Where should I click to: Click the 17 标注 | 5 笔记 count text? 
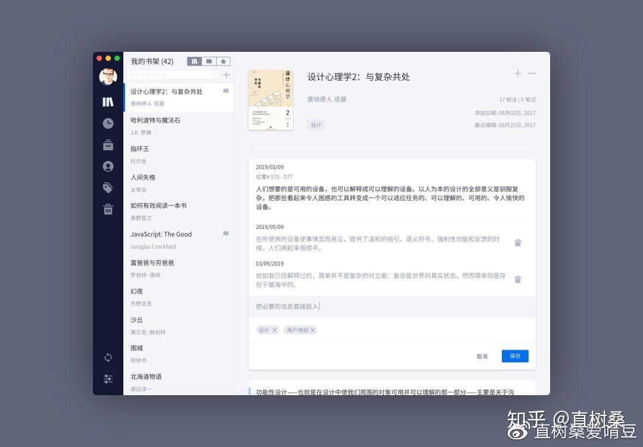[x=517, y=100]
